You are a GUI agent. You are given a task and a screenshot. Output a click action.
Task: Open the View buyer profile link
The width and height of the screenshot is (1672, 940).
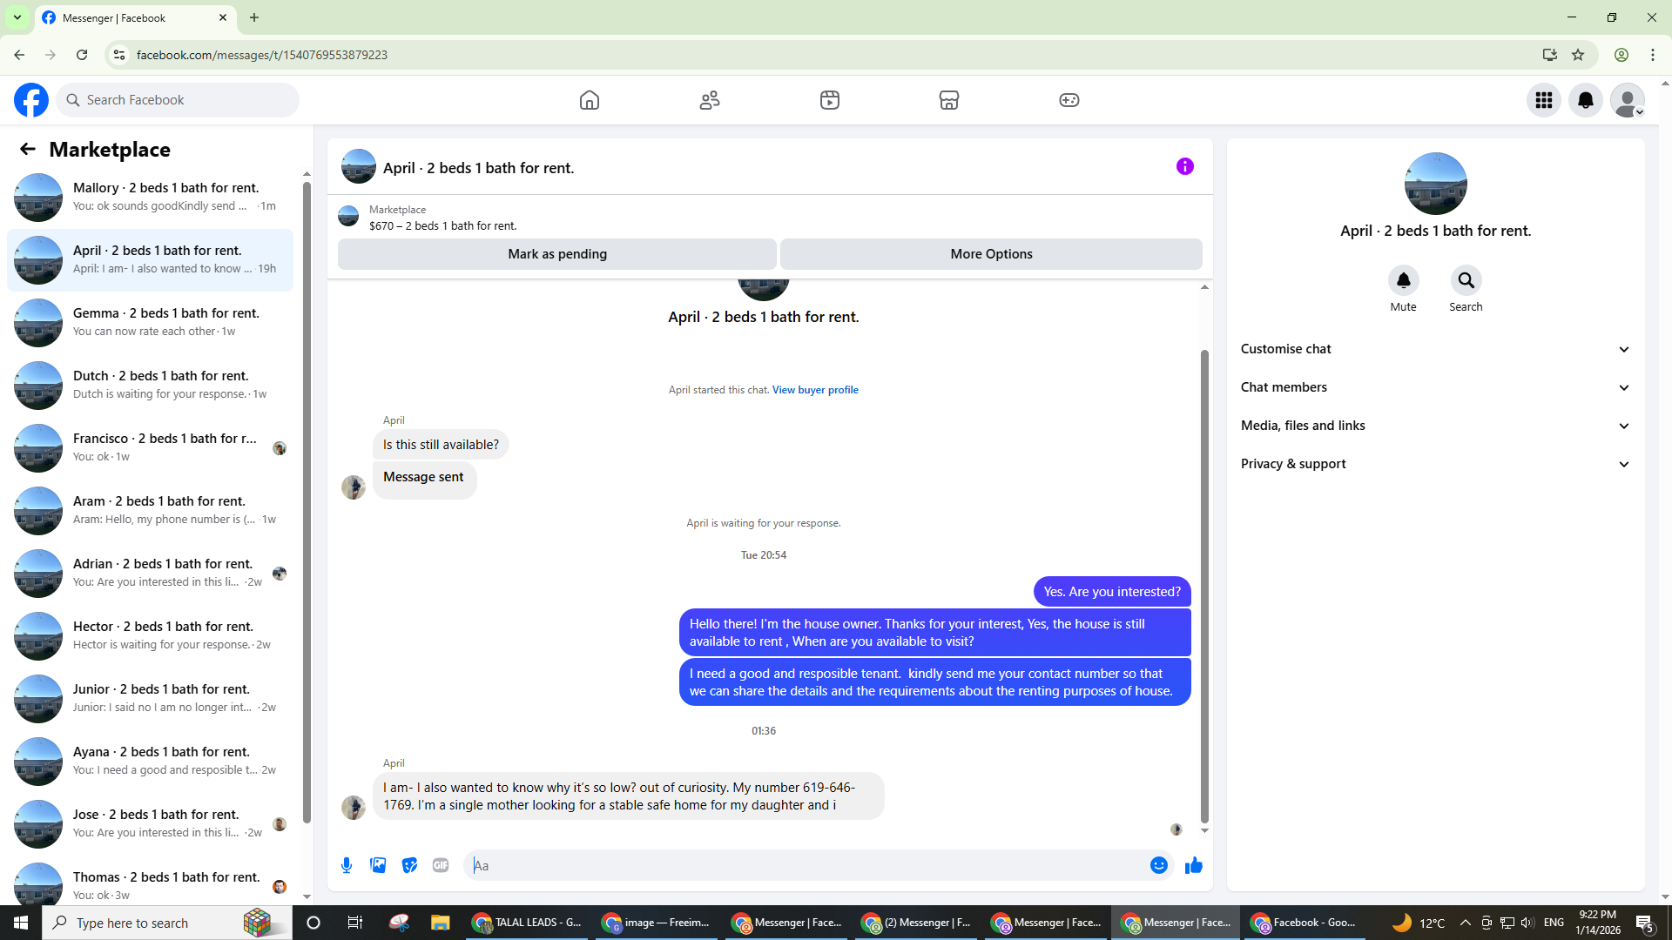coord(815,390)
